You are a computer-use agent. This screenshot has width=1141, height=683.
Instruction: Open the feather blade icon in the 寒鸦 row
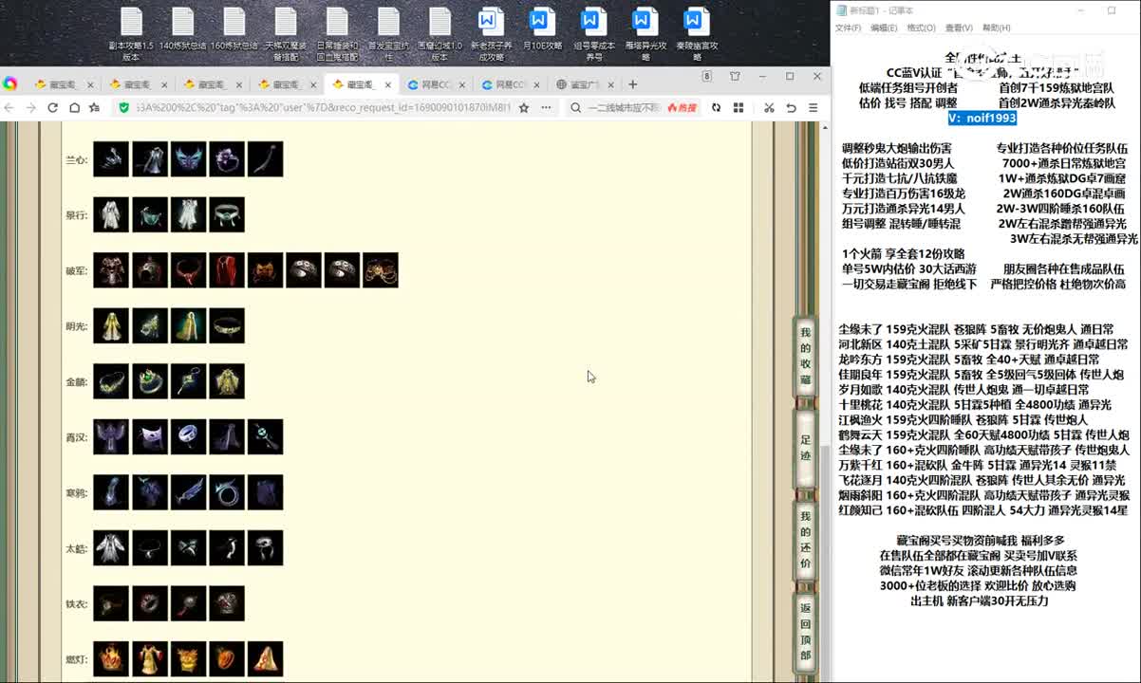pos(188,492)
